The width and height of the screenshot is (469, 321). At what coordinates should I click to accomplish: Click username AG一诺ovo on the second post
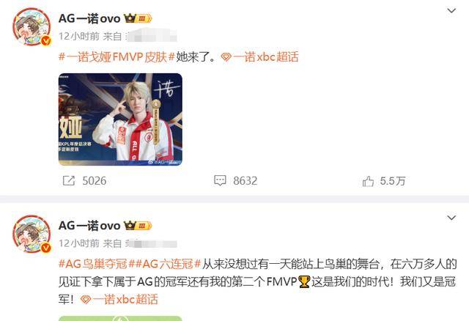pos(89,226)
